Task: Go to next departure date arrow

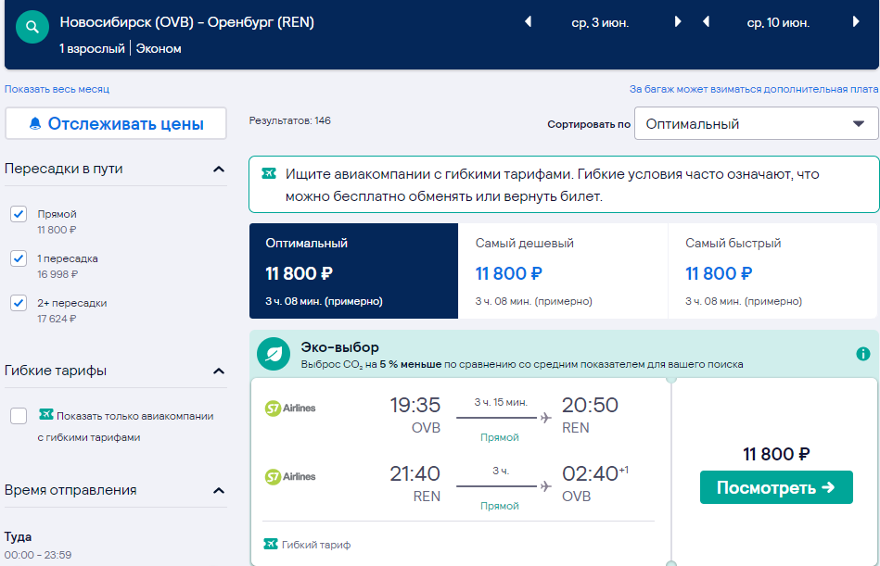Action: (x=678, y=22)
